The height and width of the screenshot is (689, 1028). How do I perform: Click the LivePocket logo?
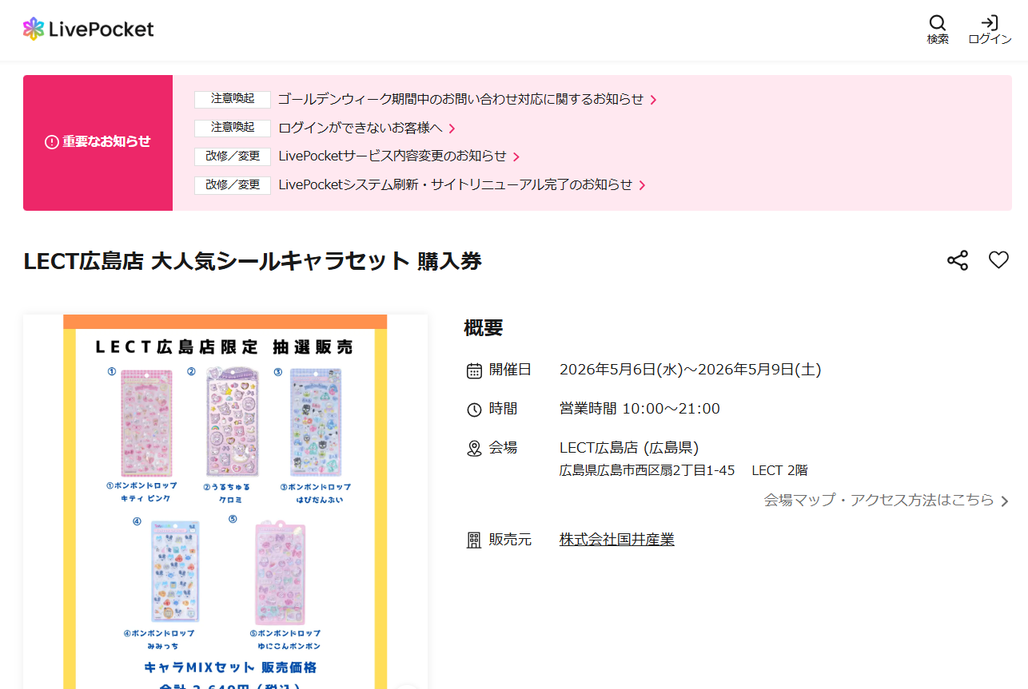pyautogui.click(x=88, y=30)
